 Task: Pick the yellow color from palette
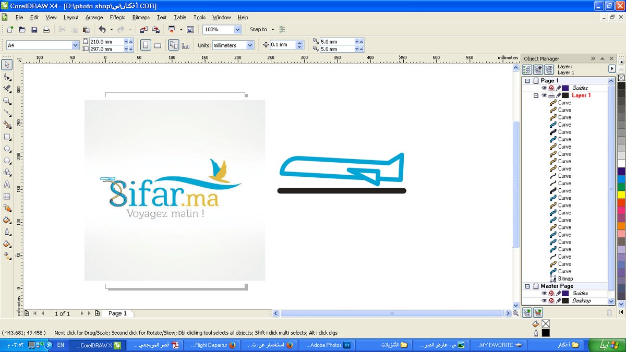point(621,195)
